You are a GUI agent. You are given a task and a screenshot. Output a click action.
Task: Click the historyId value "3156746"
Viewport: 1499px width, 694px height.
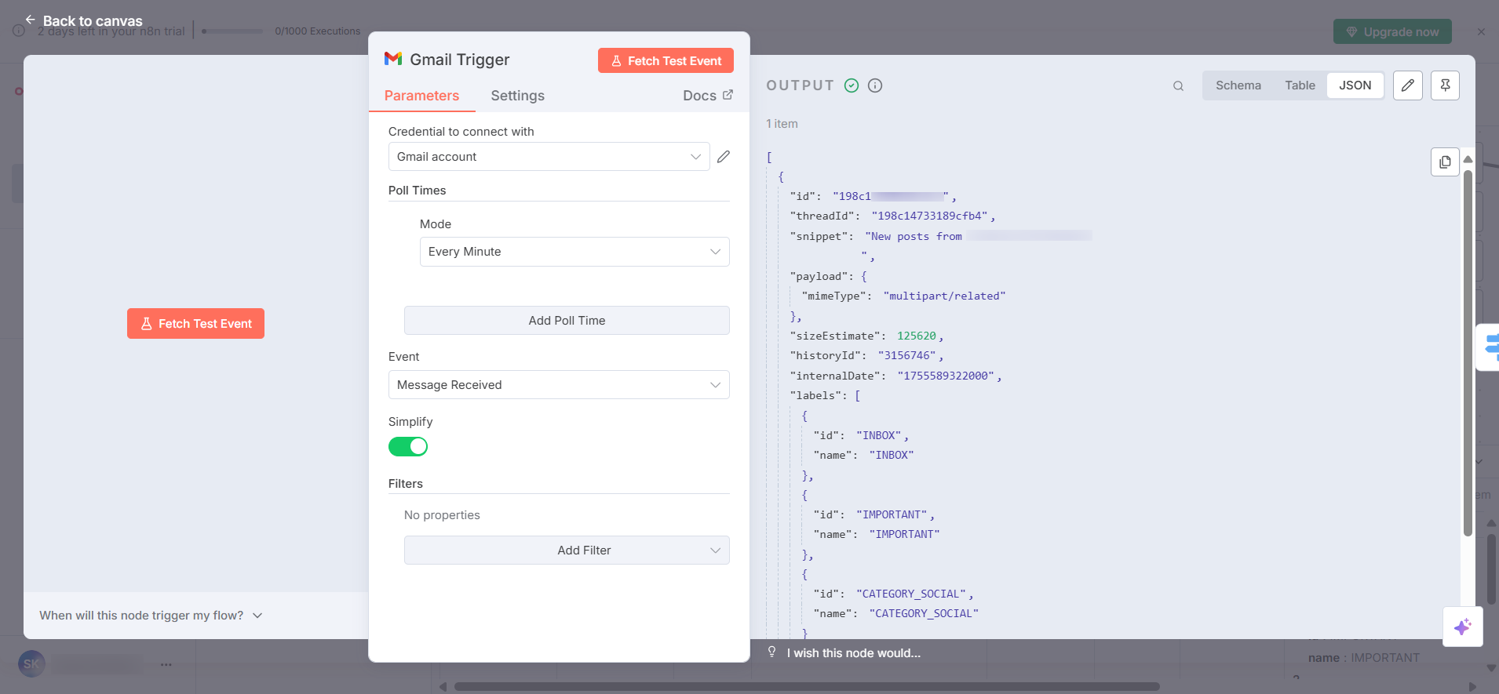(x=907, y=356)
